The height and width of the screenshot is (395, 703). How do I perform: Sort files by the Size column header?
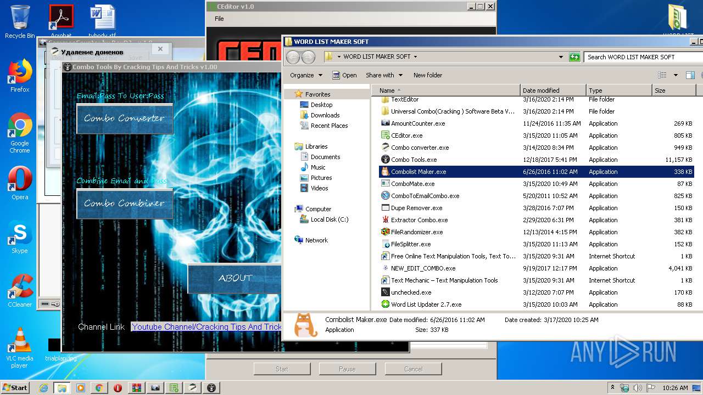click(x=674, y=91)
